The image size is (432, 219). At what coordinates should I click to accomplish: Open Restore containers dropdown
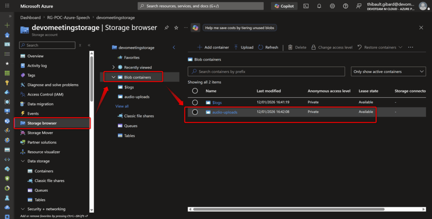tap(380, 47)
